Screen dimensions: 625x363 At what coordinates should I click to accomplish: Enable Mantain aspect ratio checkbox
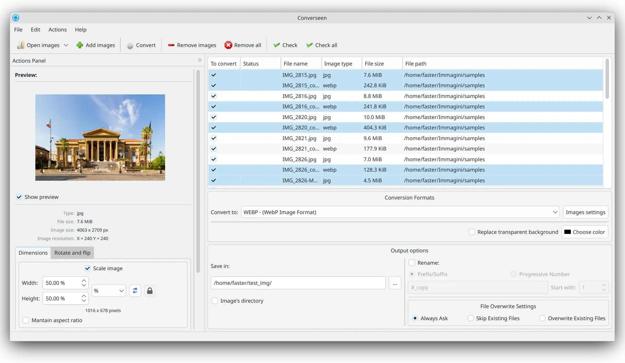tap(26, 320)
